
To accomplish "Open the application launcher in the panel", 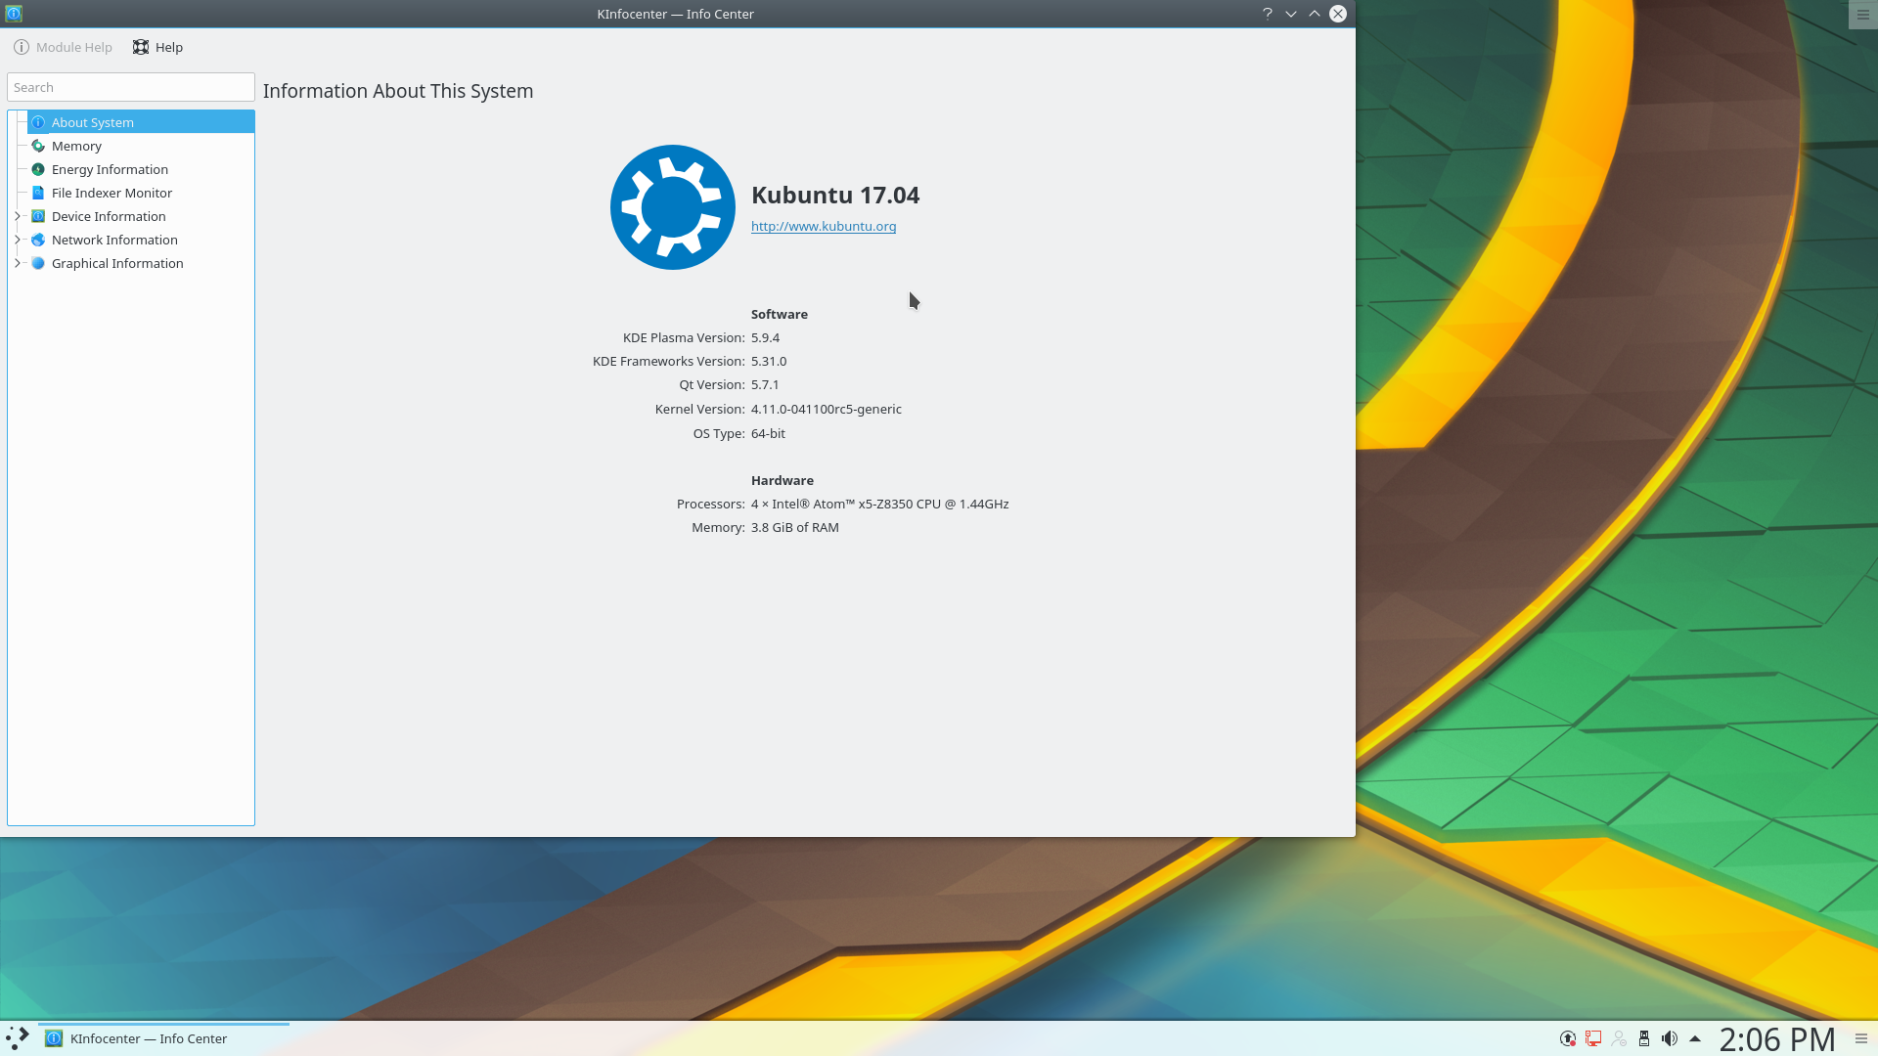I will tap(18, 1038).
